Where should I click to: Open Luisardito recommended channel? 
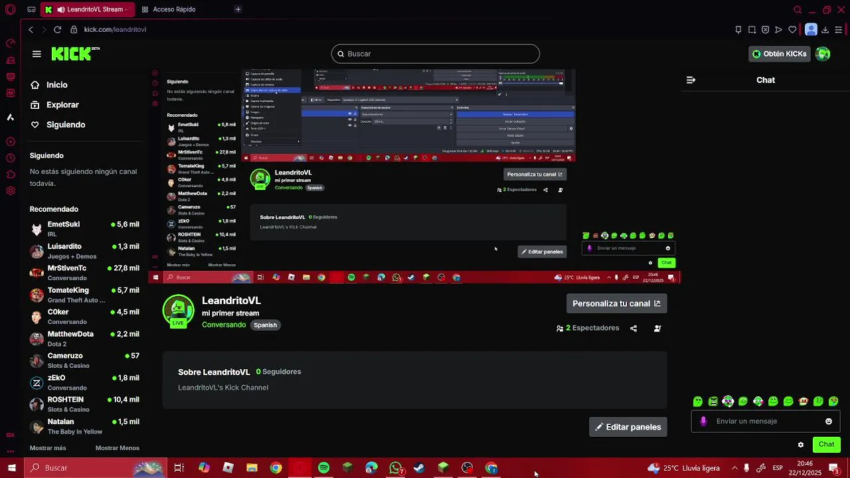84,251
